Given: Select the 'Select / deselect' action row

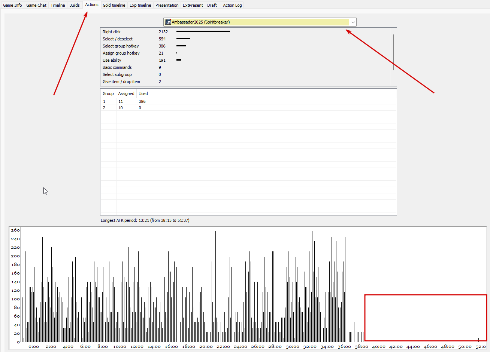Looking at the screenshot, I should (245, 39).
